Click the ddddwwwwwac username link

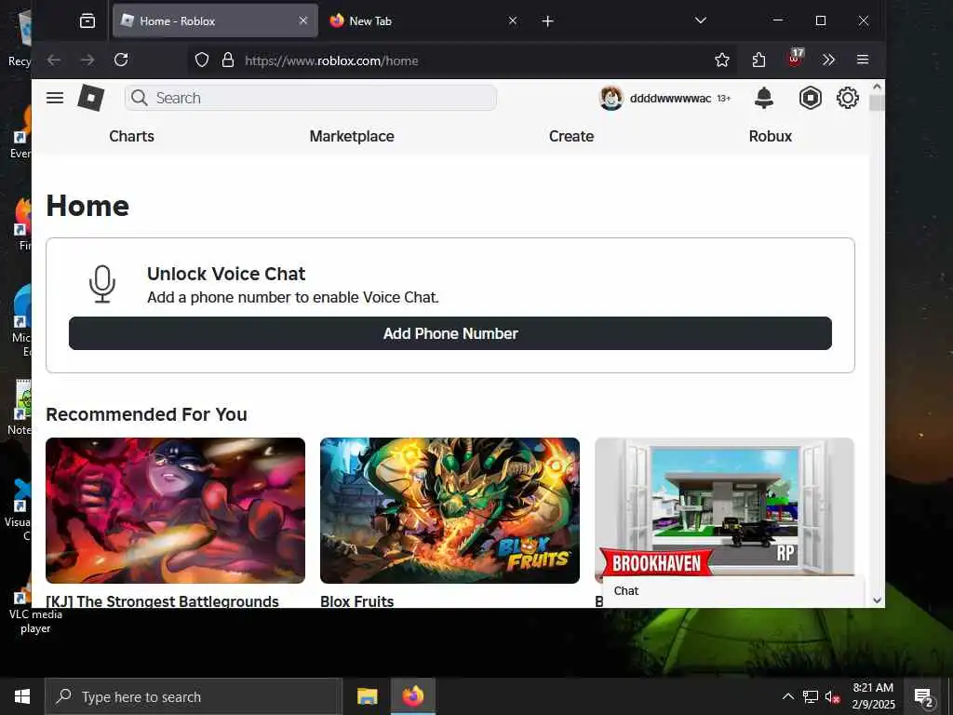670,99
